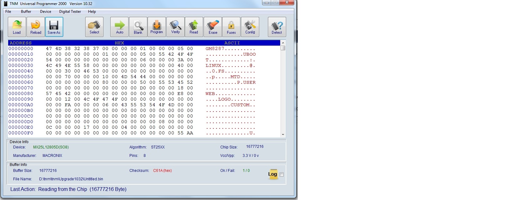Click the hex view scrollbar thumb

click(x=283, y=48)
